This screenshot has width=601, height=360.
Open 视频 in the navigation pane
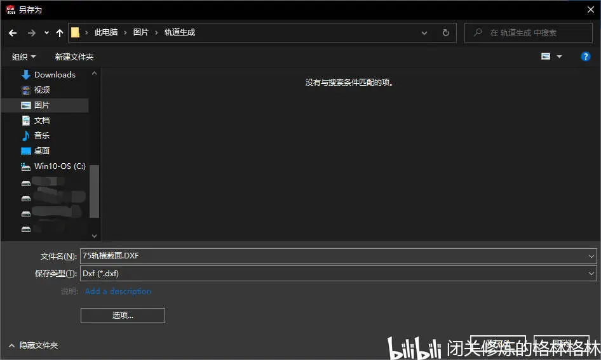42,90
